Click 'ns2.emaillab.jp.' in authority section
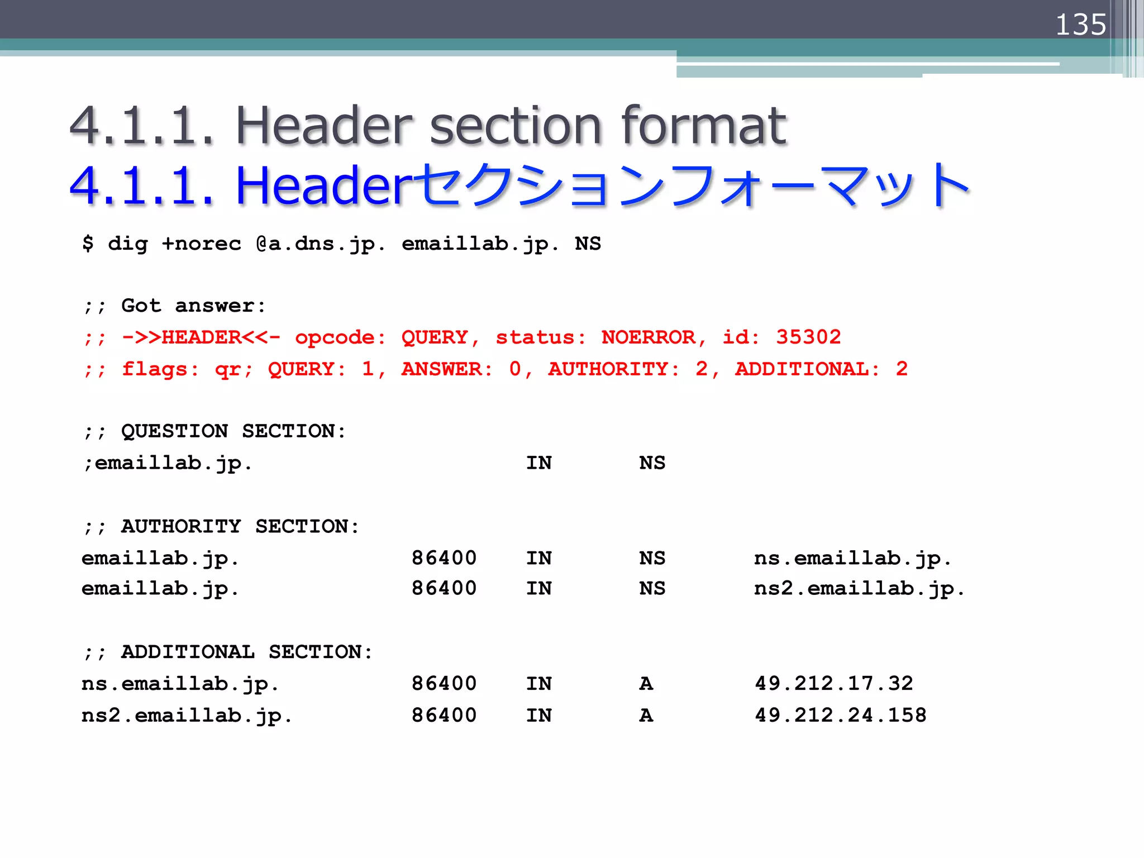The height and width of the screenshot is (858, 1144). click(x=860, y=588)
